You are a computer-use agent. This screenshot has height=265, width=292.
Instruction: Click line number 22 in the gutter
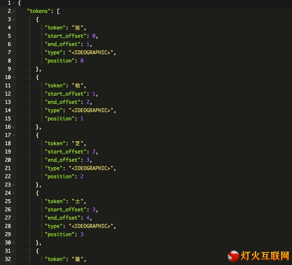(8, 176)
